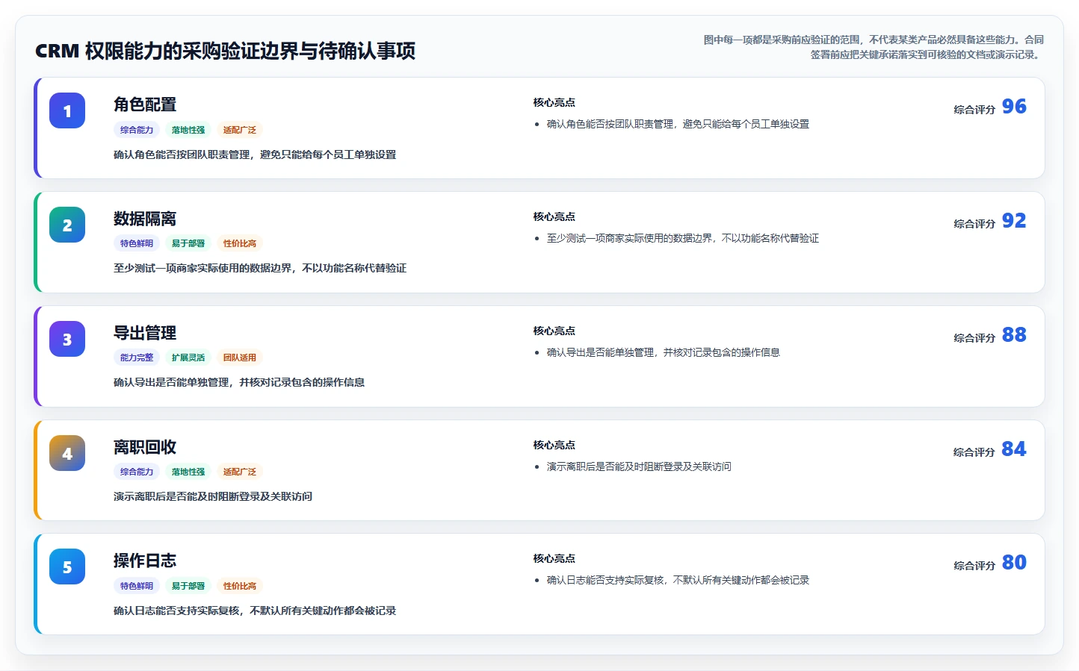Click the bullet point under 核心亮点 in 导出管理
1079x671 pixels.
(x=664, y=352)
